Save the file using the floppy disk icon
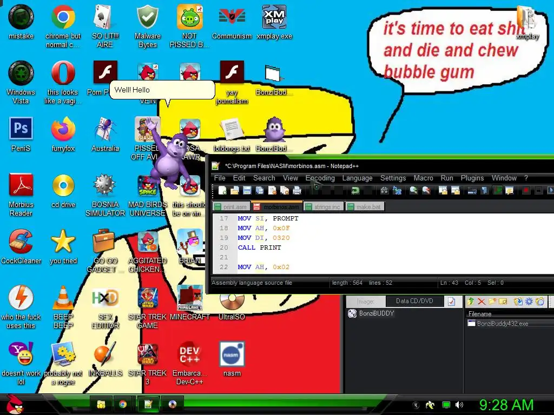The image size is (554, 415). point(247,191)
